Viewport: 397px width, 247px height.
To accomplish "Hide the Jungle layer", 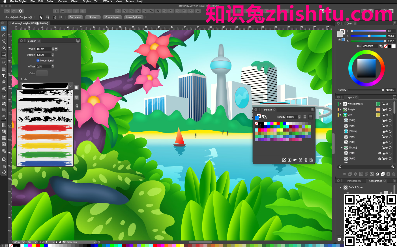I will coord(387,109).
